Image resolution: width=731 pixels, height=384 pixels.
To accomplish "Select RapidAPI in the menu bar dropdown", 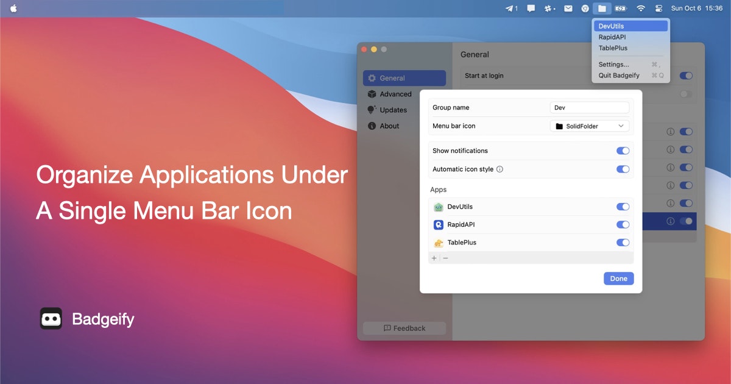I will coord(630,37).
